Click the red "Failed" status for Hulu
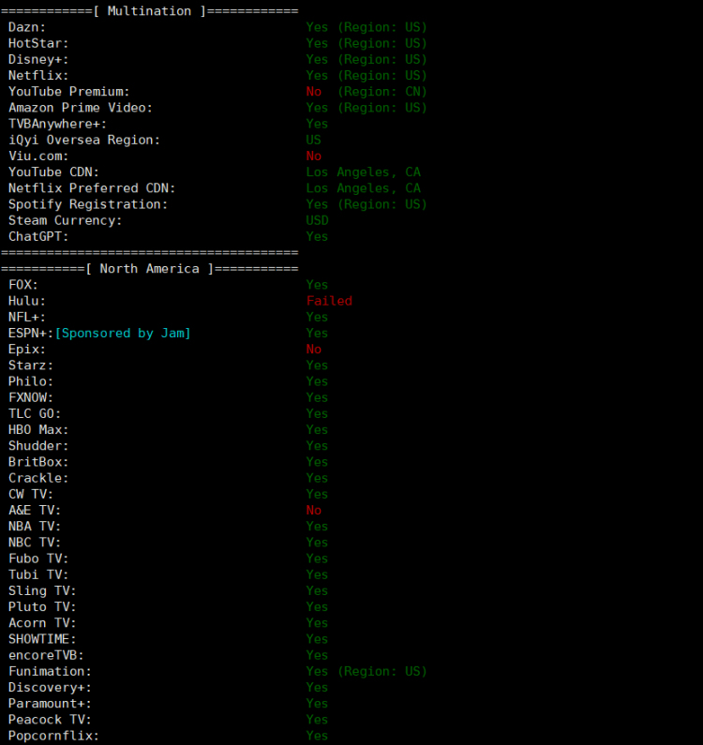The image size is (703, 745). [x=329, y=301]
